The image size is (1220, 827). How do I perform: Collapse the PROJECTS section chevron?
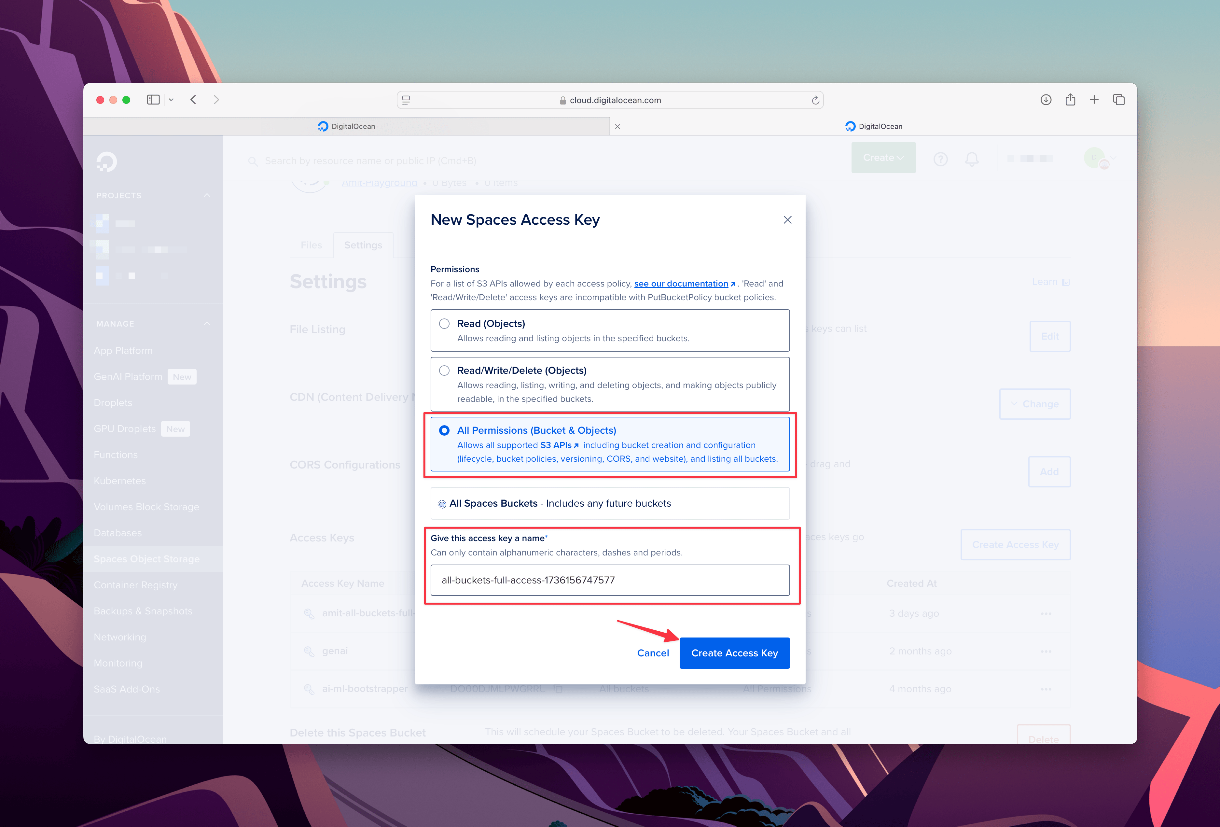point(207,195)
